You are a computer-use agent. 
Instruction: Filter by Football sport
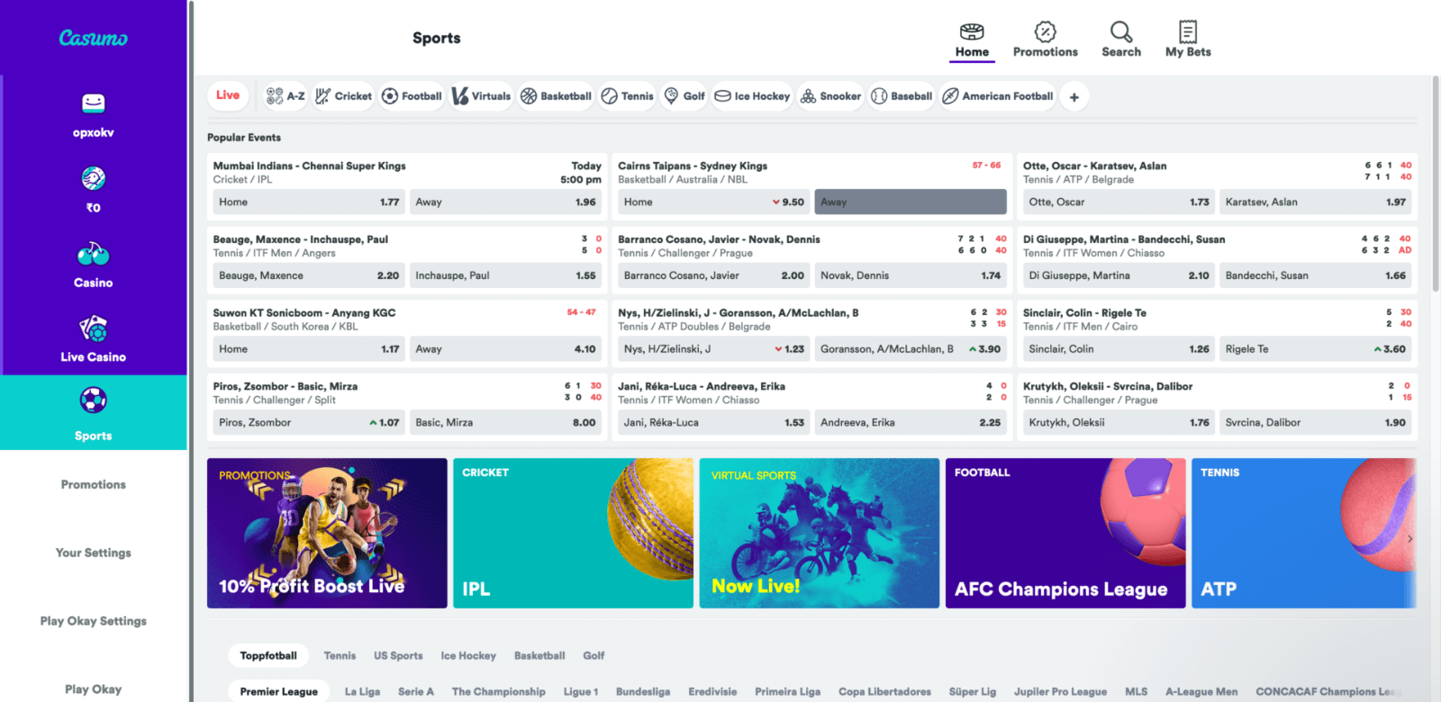412,96
